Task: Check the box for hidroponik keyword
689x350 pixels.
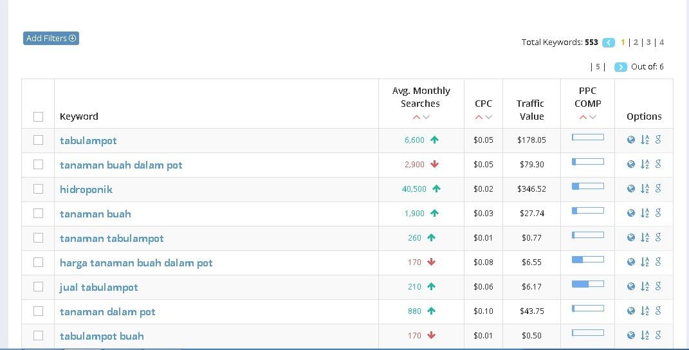Action: click(x=39, y=189)
